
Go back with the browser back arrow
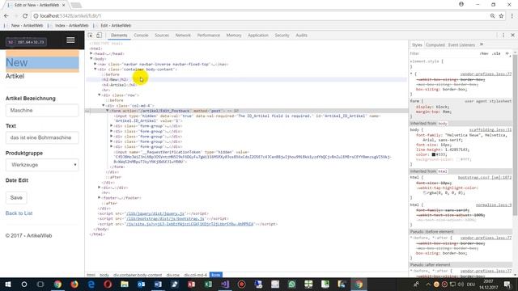[6, 16]
